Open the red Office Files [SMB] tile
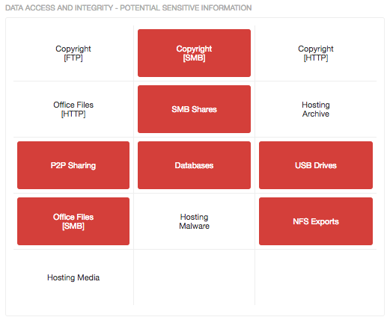The image size is (387, 320). pos(73,221)
